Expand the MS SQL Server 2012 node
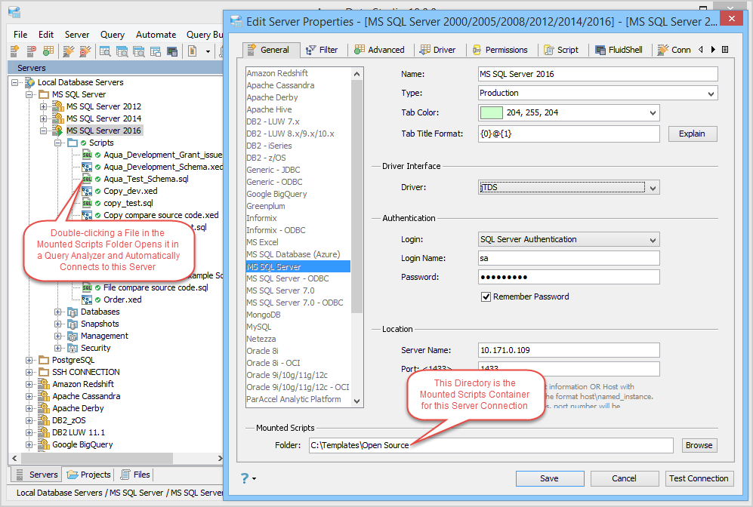753x507 pixels. click(43, 106)
